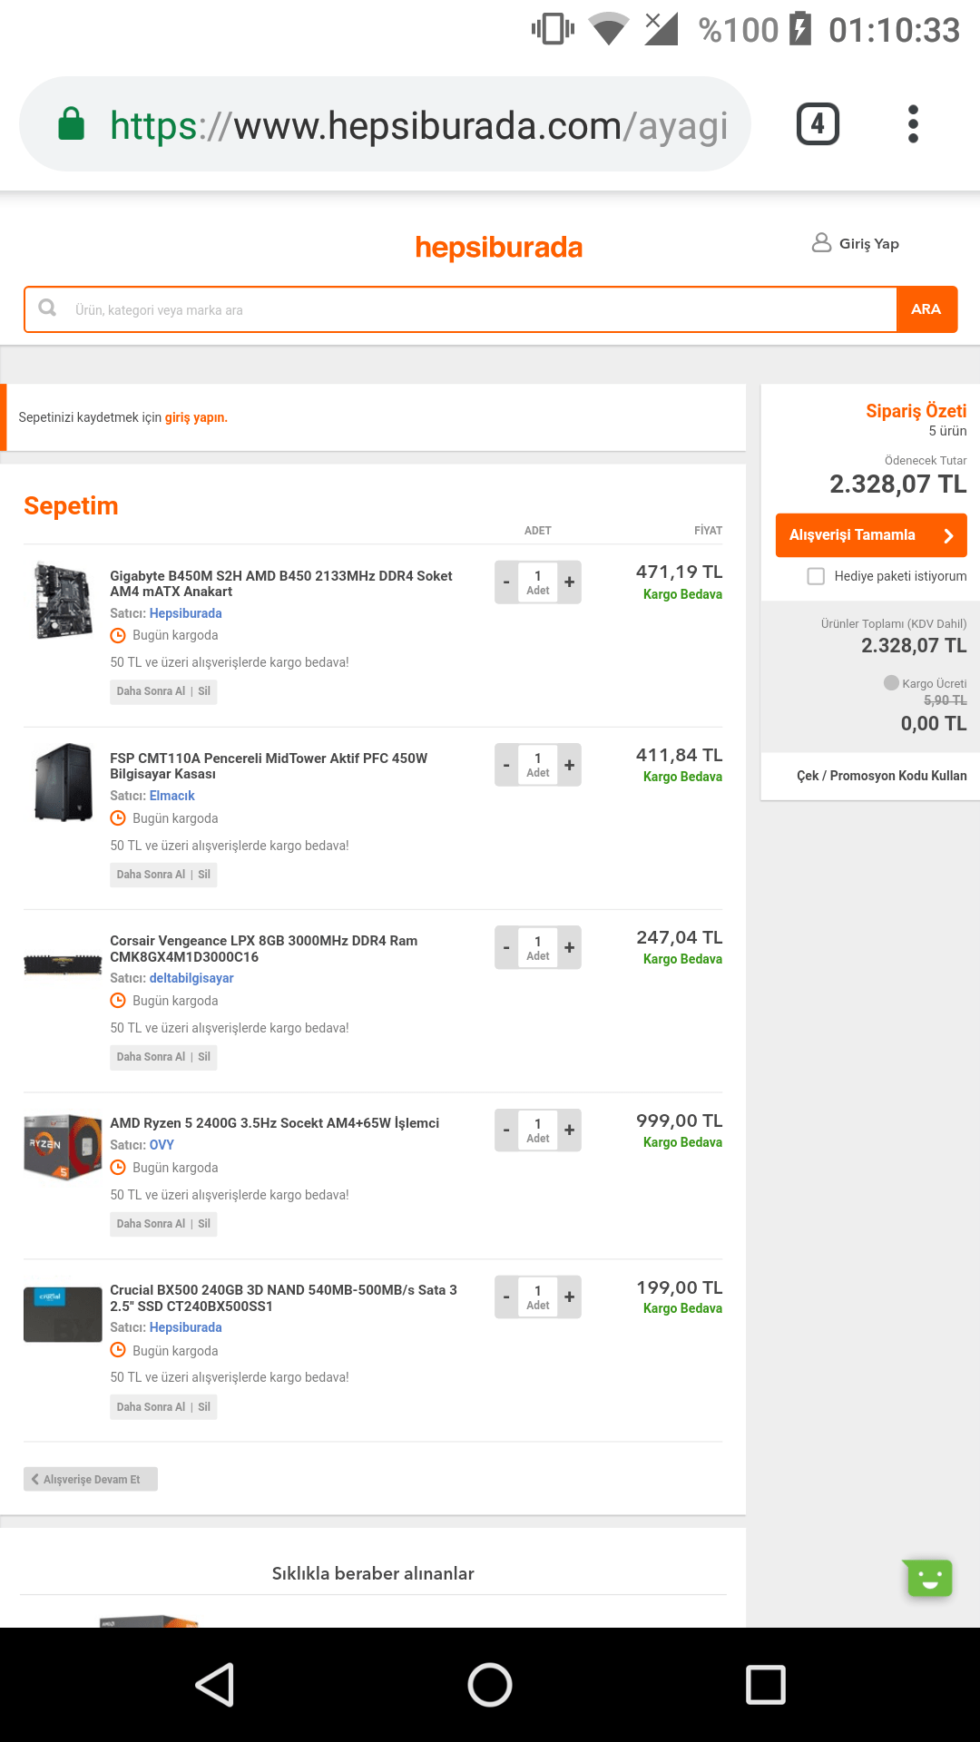Screen dimensions: 980x1742
Task: Increase quantity of the Gigabyte B450M motherboard
Action: [x=570, y=582]
